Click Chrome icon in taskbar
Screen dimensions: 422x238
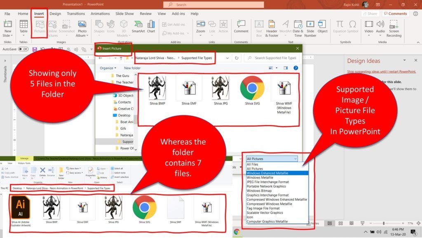(237, 232)
